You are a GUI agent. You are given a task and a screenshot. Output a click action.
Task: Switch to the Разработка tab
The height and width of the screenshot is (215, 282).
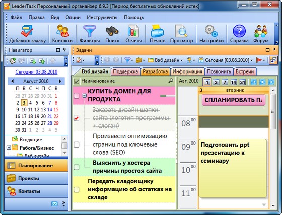(155, 71)
